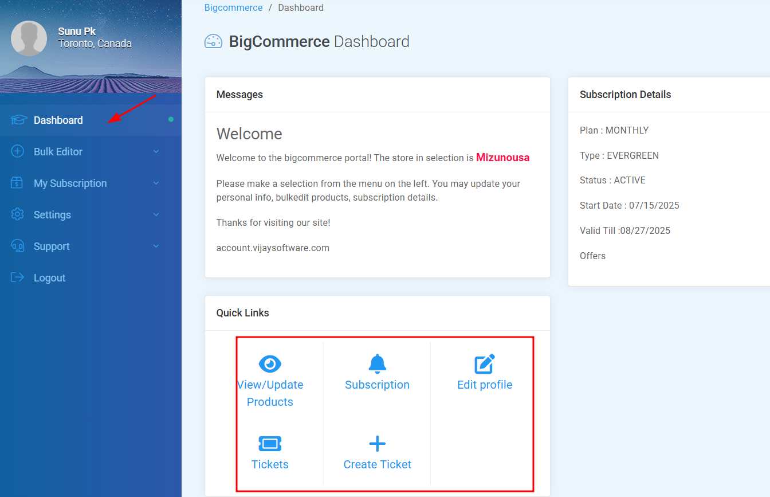
Task: Click the Dashboard breadcrumb text
Action: tap(301, 8)
